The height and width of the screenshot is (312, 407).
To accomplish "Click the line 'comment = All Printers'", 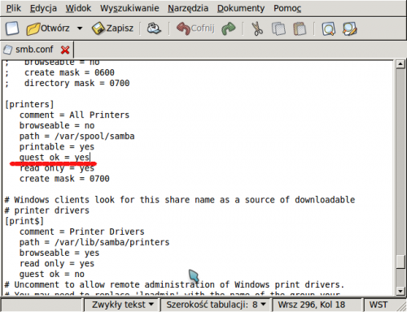I will (x=74, y=115).
